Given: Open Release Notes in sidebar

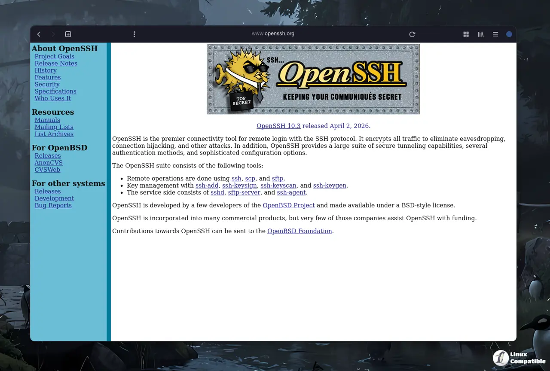Looking at the screenshot, I should [56, 64].
